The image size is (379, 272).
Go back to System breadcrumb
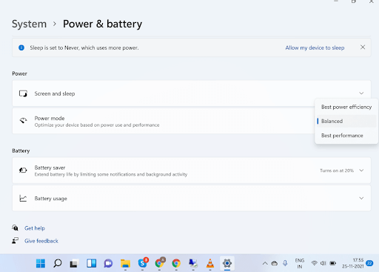pos(29,24)
